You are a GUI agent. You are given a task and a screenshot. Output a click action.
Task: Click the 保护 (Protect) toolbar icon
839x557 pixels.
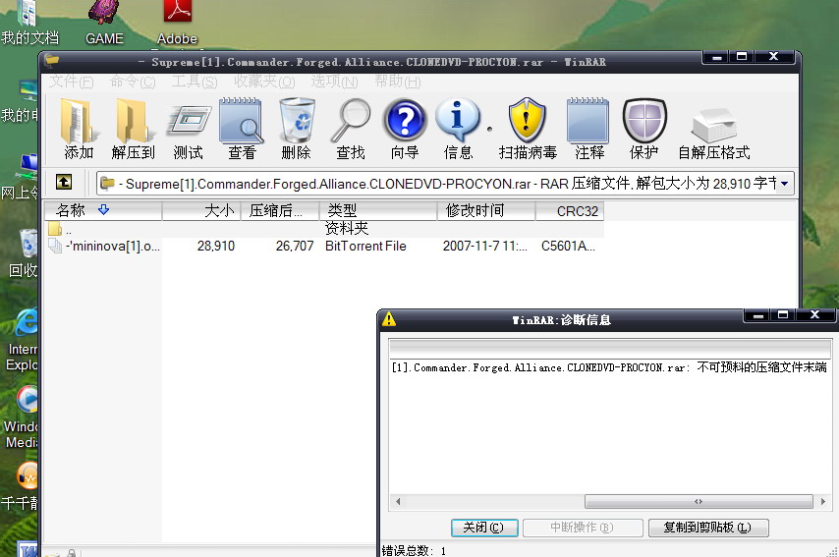644,129
